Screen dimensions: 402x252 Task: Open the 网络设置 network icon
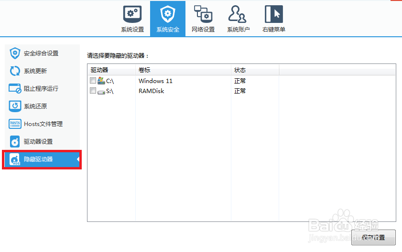(x=203, y=14)
